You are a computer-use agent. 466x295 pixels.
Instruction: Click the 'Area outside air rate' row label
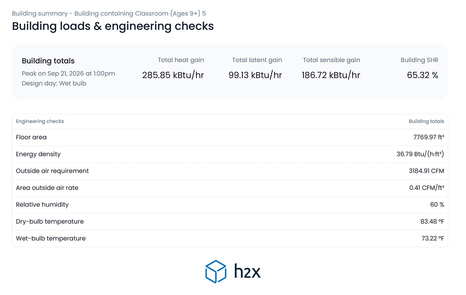coord(47,188)
